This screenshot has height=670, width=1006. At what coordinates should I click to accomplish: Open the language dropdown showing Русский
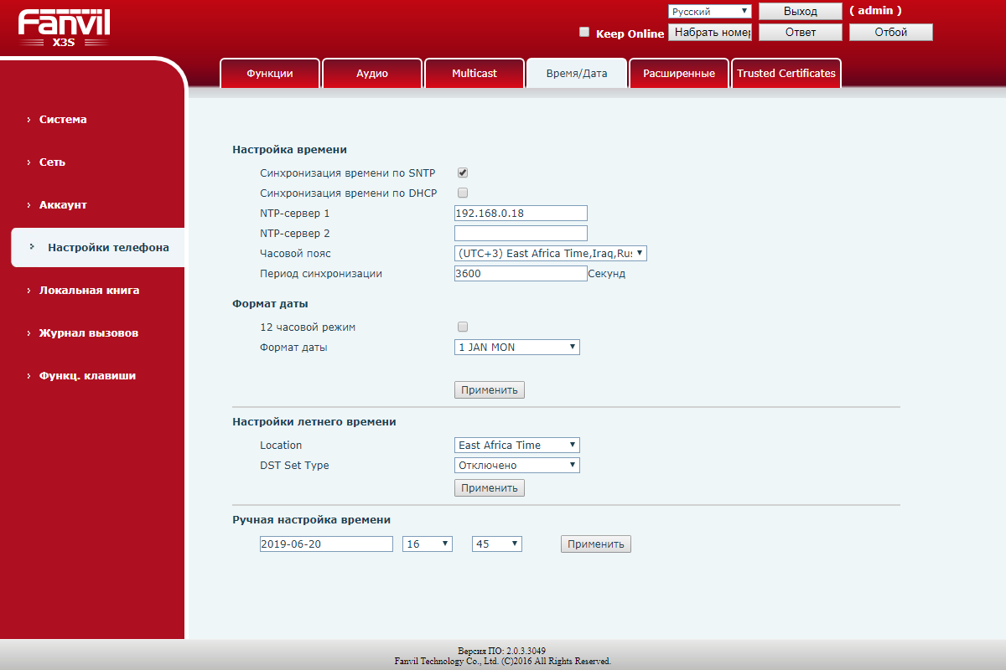tap(710, 12)
